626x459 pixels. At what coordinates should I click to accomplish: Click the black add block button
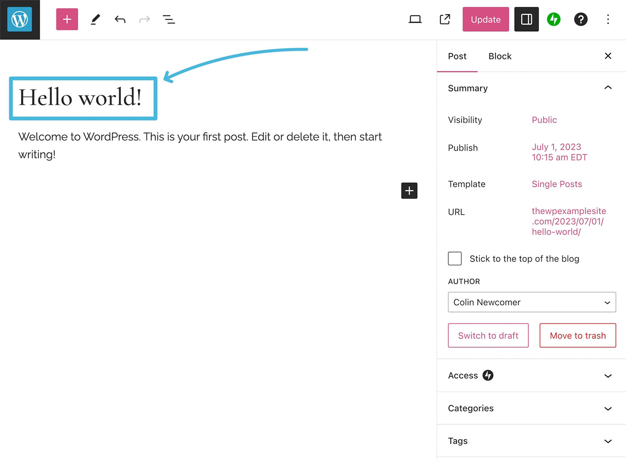pos(409,191)
